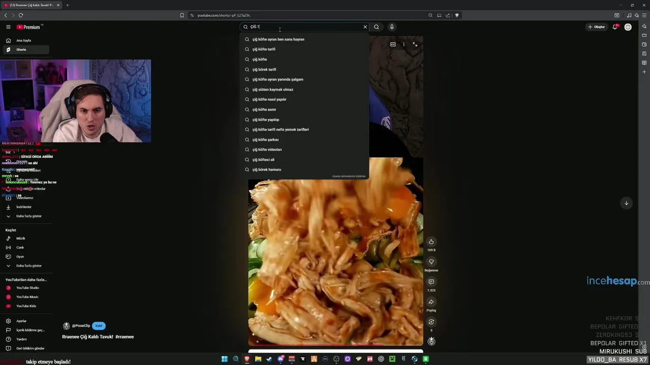Choose suggestion 'çiğ sütten kaymak olmaz'

[305, 89]
